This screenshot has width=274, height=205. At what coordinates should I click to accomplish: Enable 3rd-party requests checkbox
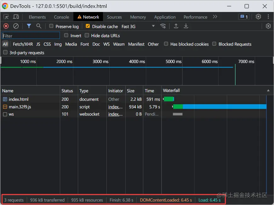coord(5,52)
